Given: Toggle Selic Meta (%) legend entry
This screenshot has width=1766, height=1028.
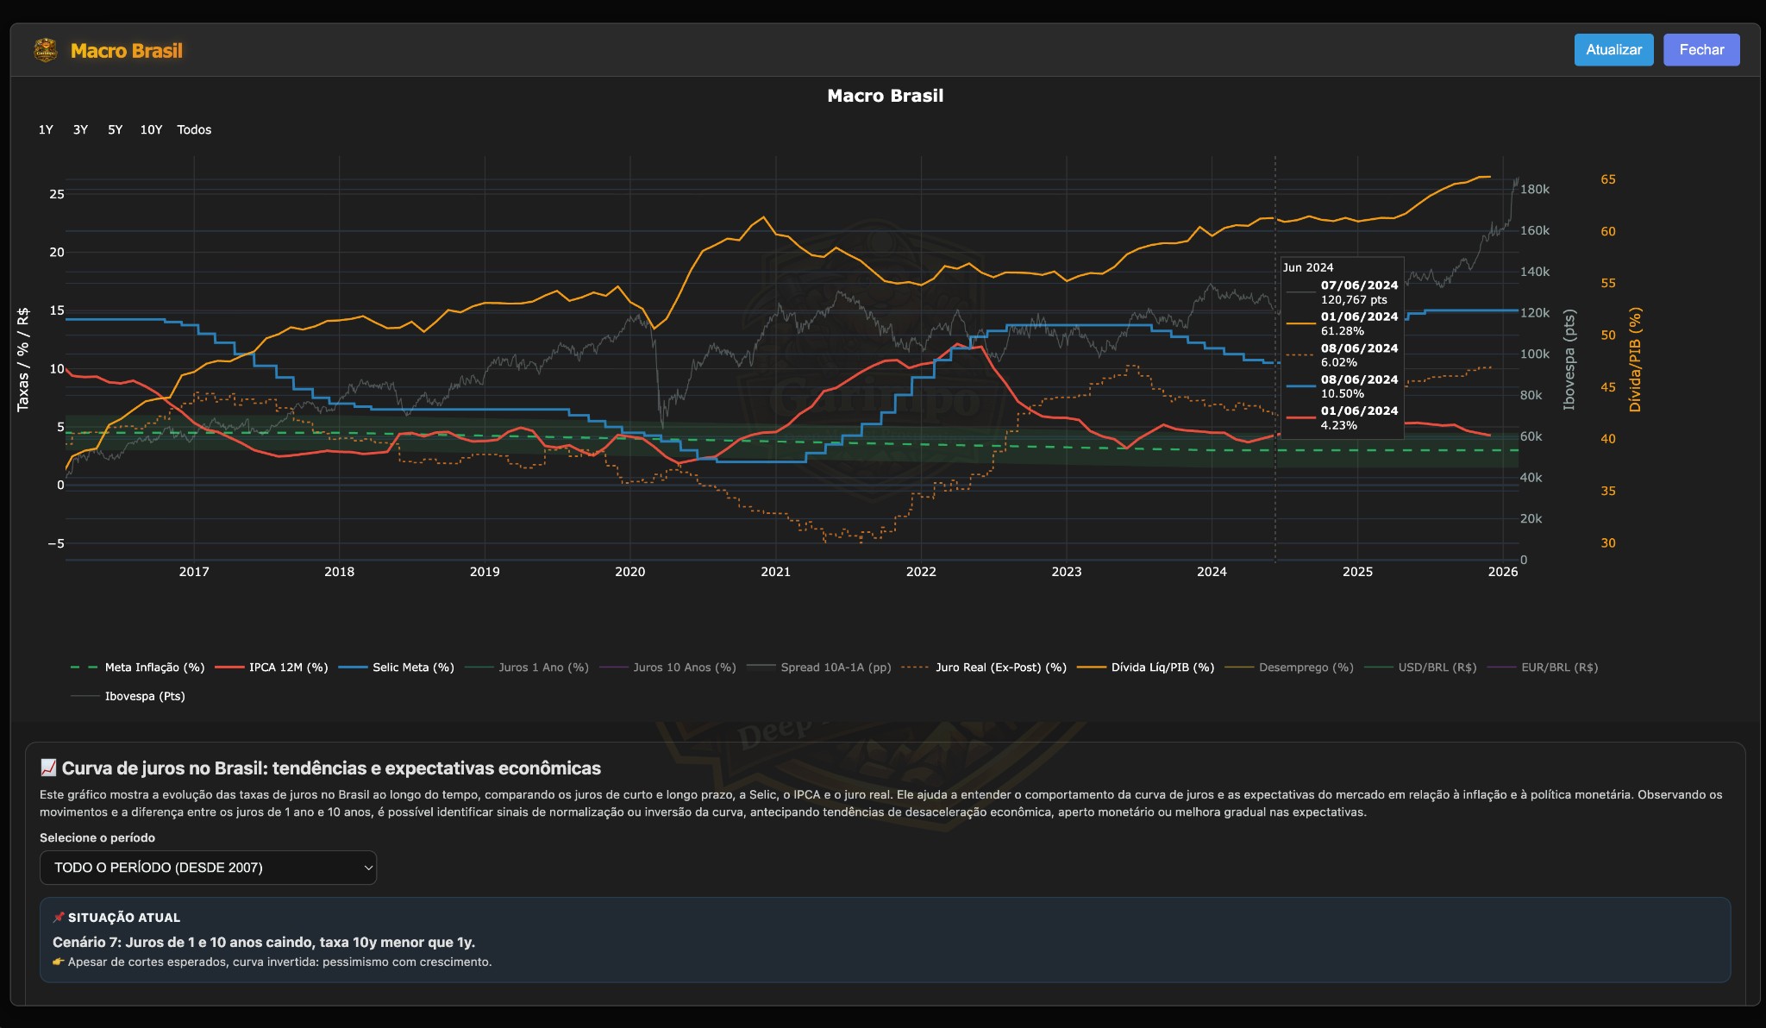Looking at the screenshot, I should click(413, 668).
